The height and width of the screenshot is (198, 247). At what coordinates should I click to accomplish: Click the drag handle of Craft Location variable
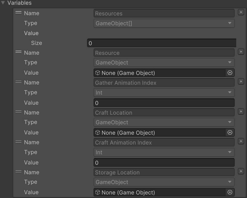click(18, 112)
